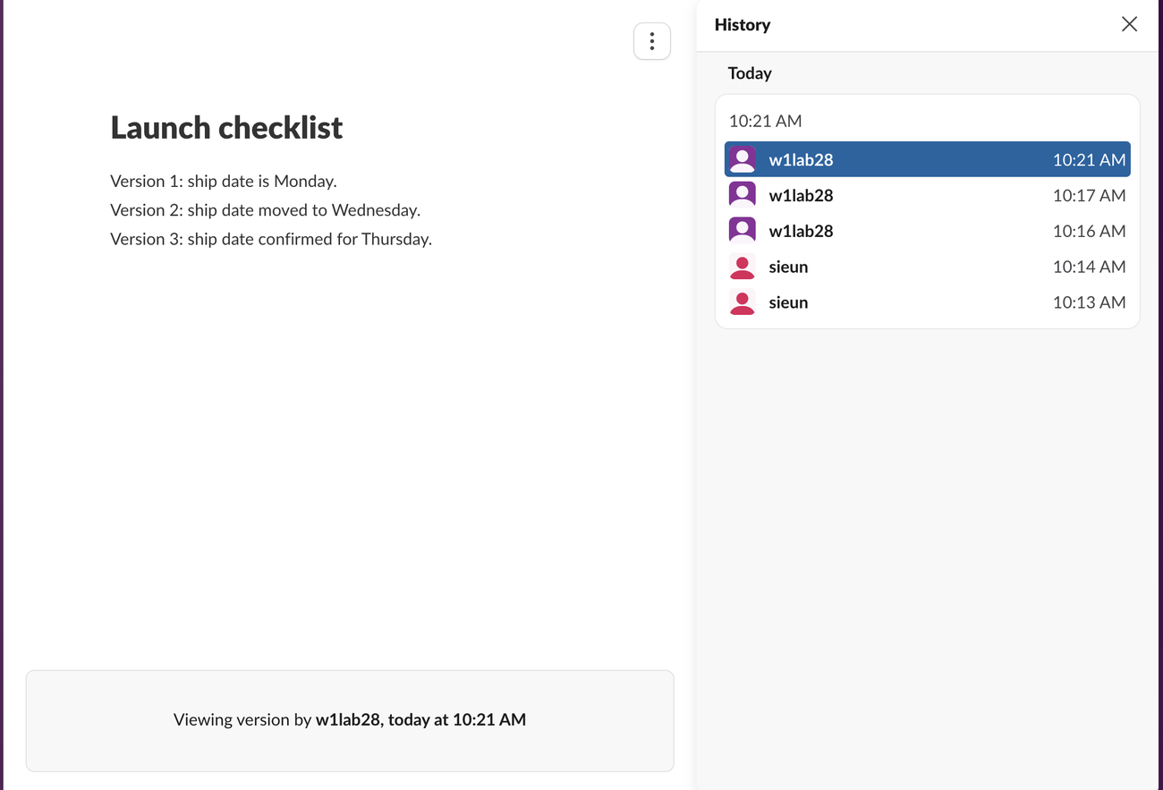Click the line "Version 1: ship date is Monday."
Image resolution: width=1163 pixels, height=790 pixels.
(x=224, y=181)
